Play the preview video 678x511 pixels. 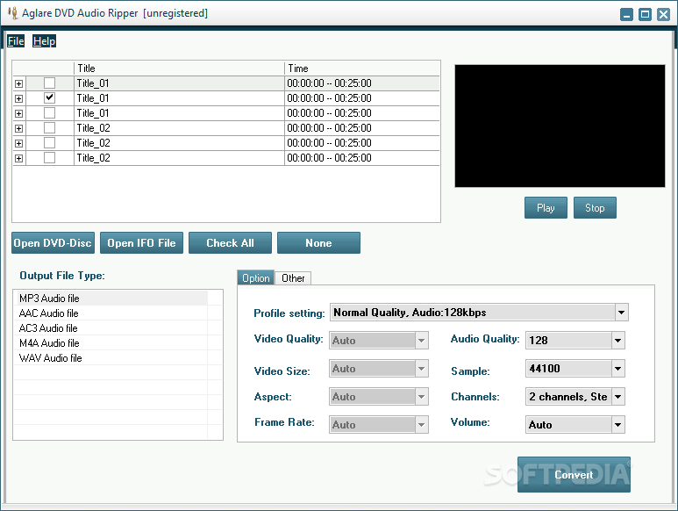coord(546,208)
